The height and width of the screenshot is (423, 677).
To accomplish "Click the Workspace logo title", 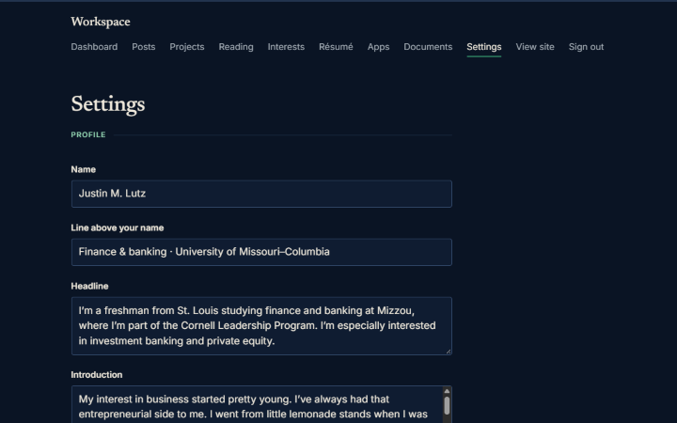I will 101,22.
